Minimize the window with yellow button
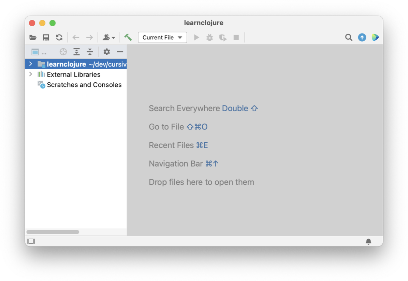The image size is (408, 281). 42,23
